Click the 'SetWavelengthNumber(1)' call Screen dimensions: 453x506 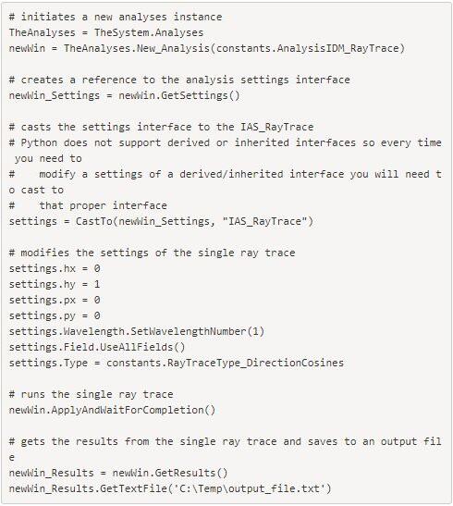coord(197,331)
